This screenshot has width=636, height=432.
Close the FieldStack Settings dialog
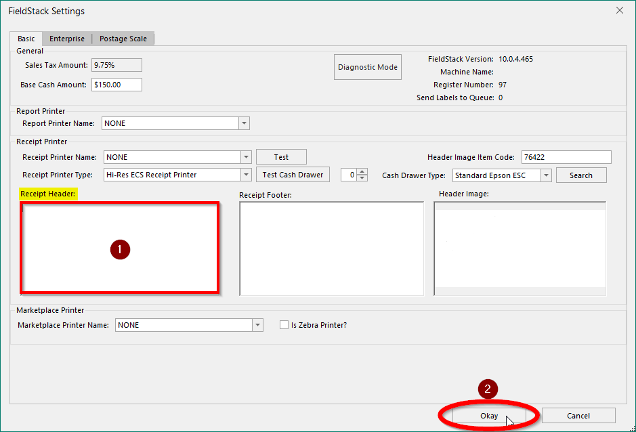(x=619, y=11)
